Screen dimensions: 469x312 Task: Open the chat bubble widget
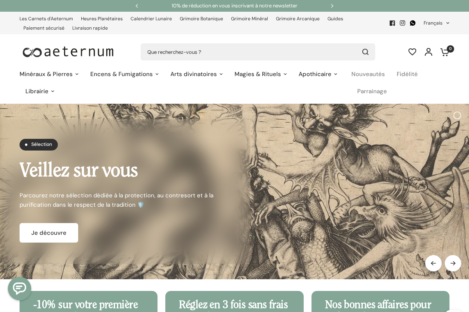[20, 289]
